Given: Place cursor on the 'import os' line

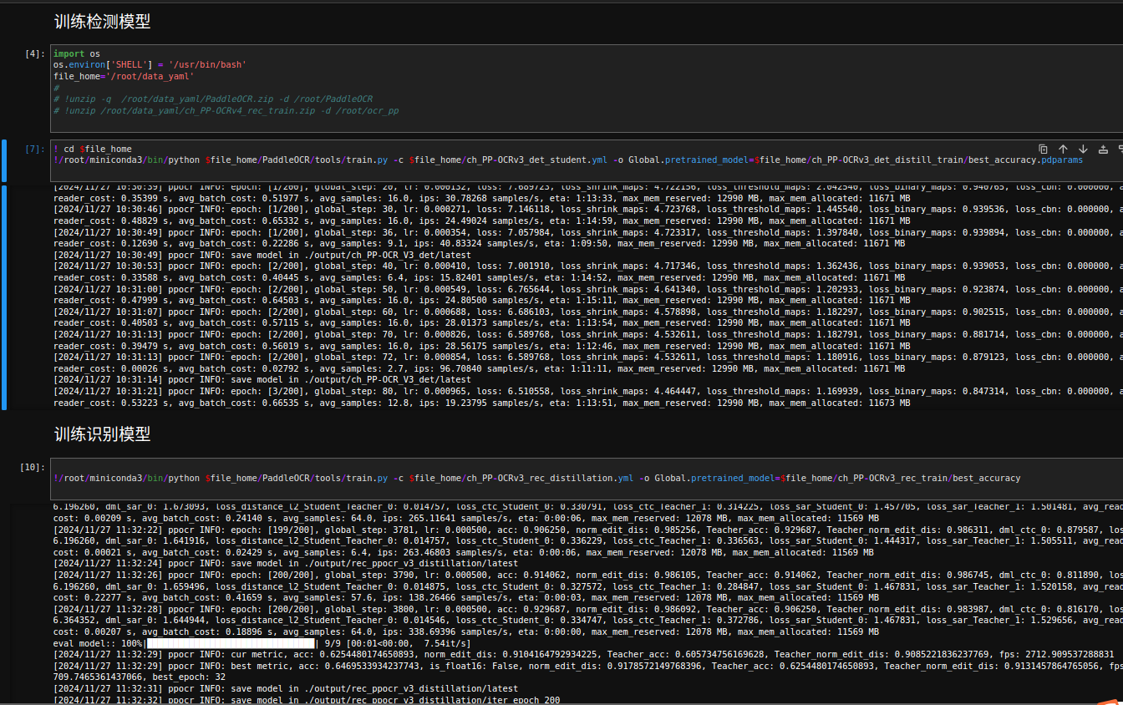Looking at the screenshot, I should pyautogui.click(x=77, y=53).
